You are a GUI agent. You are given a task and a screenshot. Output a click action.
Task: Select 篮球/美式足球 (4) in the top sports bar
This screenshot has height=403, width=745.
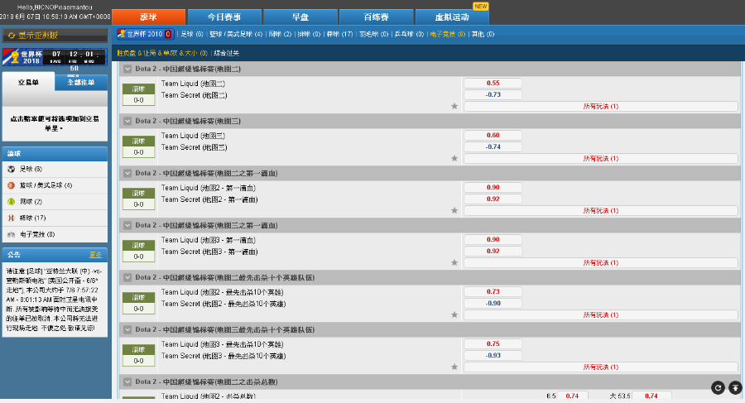coord(236,34)
